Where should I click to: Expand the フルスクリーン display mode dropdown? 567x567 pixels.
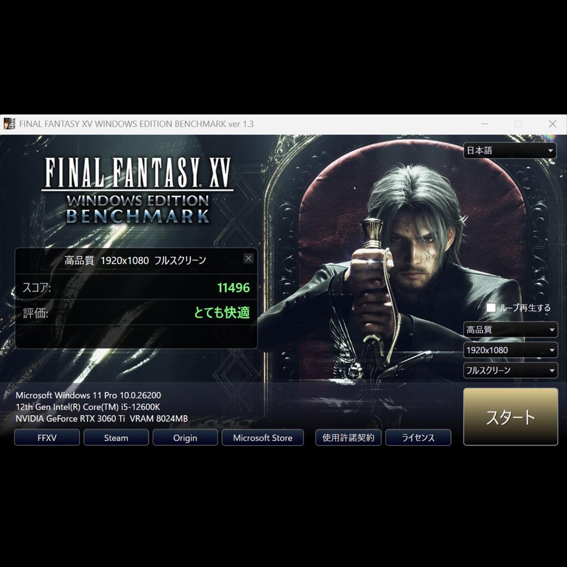(510, 370)
